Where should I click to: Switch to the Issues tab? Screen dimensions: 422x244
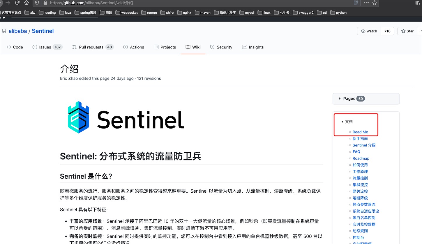45,47
